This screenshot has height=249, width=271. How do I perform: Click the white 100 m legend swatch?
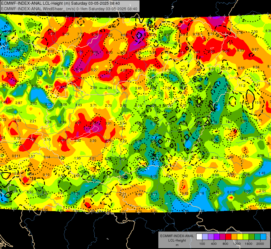[x=199, y=237]
